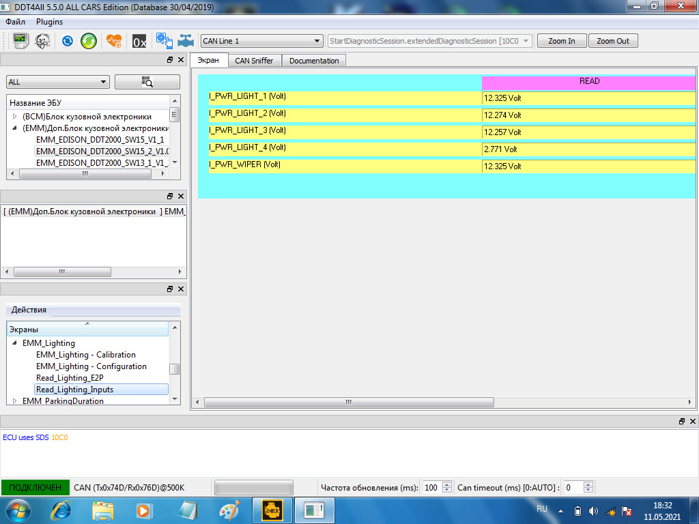Click the blue gear with hand icon
This screenshot has width=699, height=524.
[x=164, y=41]
